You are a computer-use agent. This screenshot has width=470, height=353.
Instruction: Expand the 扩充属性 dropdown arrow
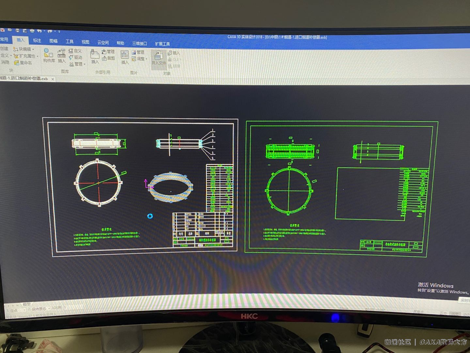[38, 56]
